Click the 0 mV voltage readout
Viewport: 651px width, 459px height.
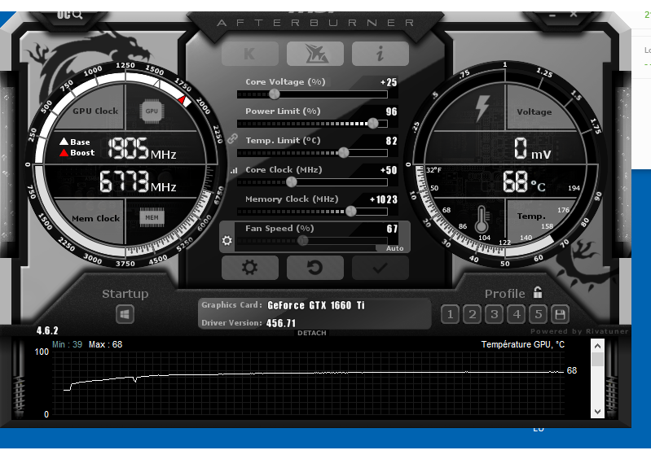pyautogui.click(x=533, y=149)
